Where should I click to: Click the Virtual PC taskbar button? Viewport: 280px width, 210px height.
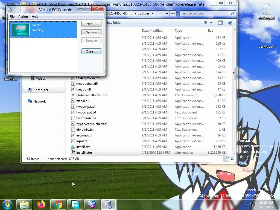click(109, 205)
